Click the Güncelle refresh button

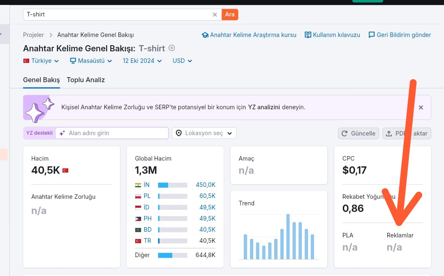tap(358, 133)
